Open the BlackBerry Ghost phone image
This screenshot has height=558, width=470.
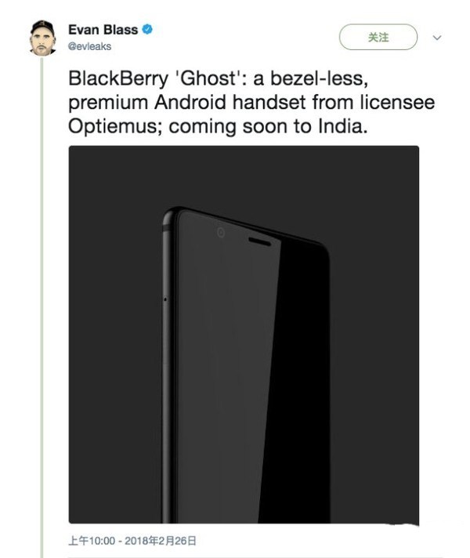(244, 334)
